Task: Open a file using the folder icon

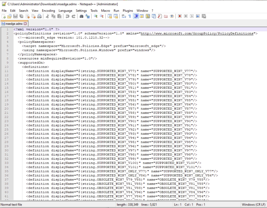Action: tap(9, 16)
